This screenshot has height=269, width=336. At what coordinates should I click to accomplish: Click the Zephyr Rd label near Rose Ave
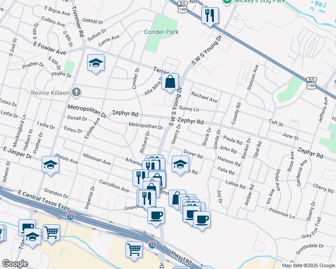click(310, 153)
